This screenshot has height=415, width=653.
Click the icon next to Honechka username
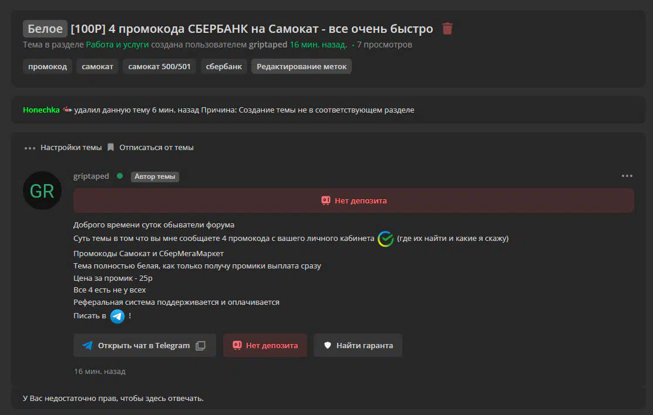[68, 110]
